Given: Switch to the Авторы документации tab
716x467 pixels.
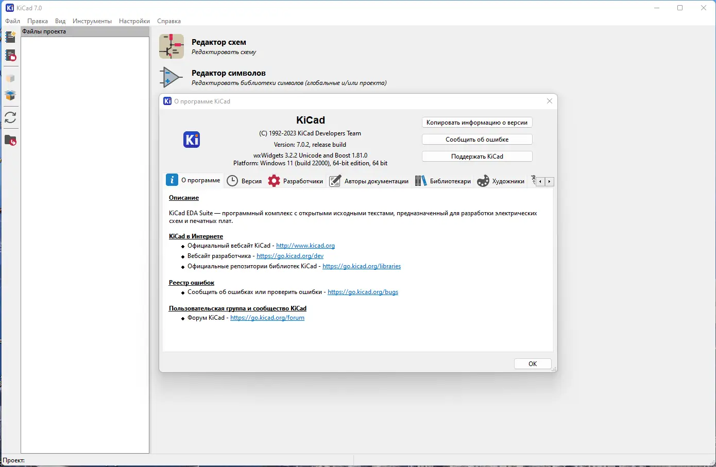Looking at the screenshot, I should [369, 181].
